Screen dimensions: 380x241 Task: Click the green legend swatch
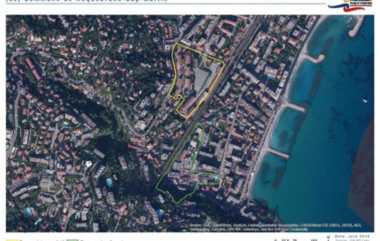click(x=73, y=240)
